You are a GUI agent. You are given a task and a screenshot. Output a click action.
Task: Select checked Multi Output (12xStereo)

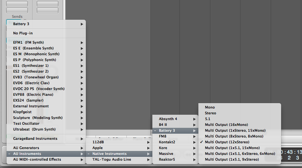[240, 142]
